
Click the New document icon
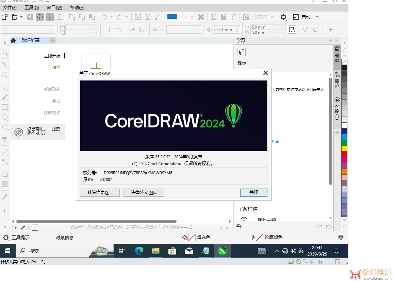tap(5, 17)
